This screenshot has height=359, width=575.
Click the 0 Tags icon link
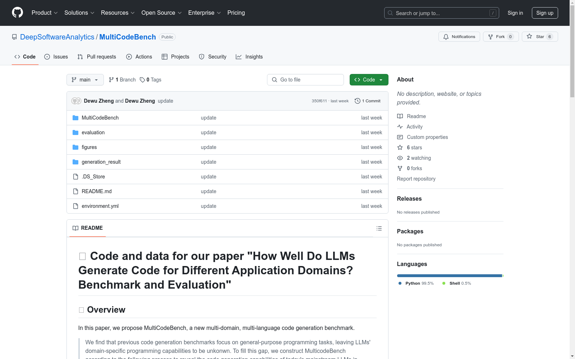pyautogui.click(x=142, y=80)
